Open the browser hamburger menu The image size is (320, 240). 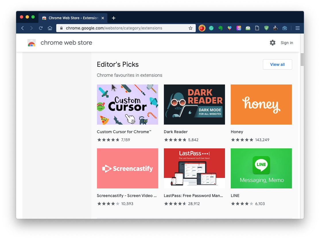tap(298, 28)
